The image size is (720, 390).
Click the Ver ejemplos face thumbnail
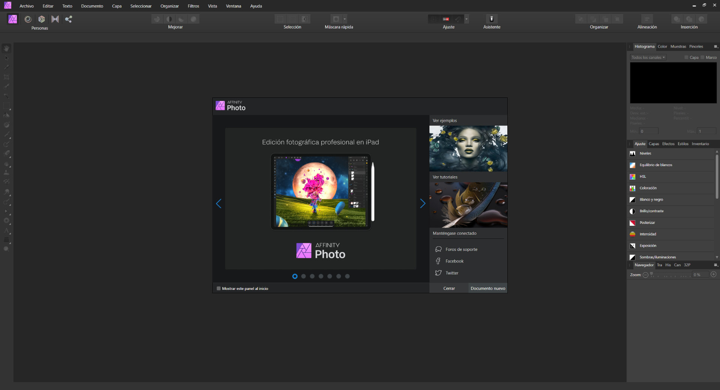click(468, 148)
